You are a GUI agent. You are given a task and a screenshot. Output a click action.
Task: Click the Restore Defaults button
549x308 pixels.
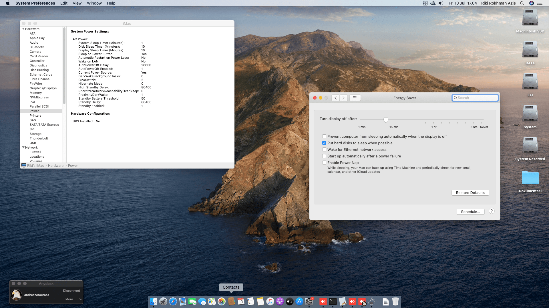click(x=470, y=193)
